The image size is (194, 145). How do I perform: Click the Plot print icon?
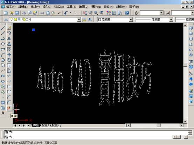click(x=24, y=13)
